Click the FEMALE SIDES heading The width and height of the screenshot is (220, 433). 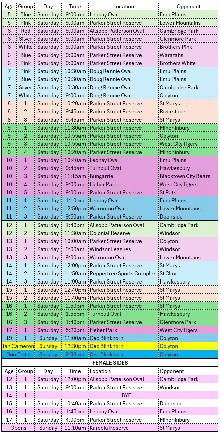pos(110,363)
